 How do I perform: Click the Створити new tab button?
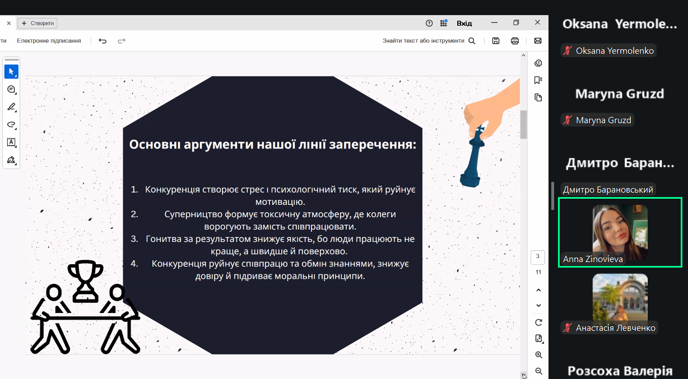pyautogui.click(x=38, y=23)
